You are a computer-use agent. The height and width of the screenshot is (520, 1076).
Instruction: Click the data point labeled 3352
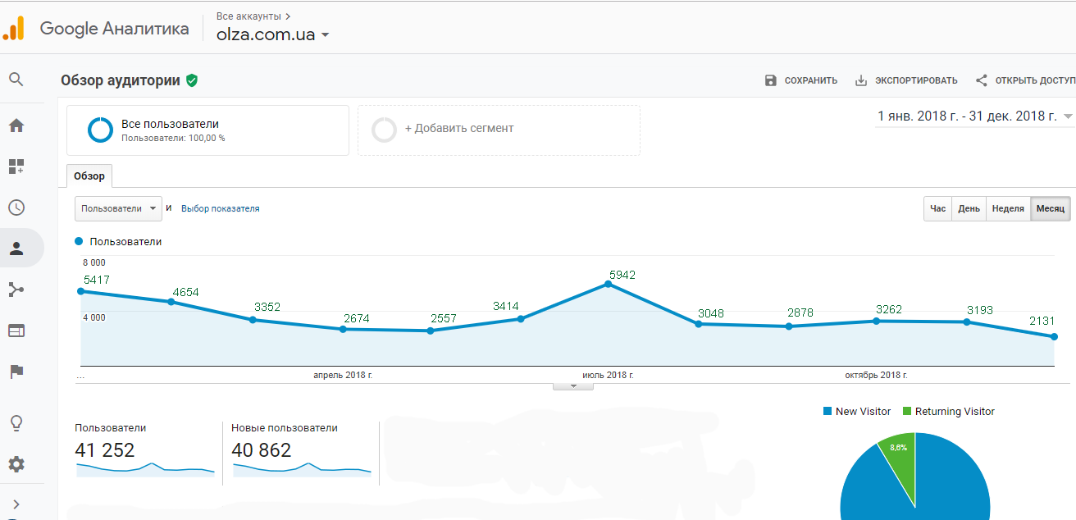(x=253, y=320)
